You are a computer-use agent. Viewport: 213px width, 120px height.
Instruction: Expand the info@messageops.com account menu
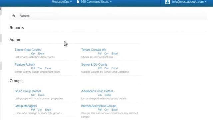[x=189, y=2]
